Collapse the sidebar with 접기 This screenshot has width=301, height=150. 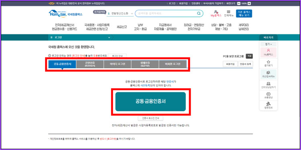268,44
